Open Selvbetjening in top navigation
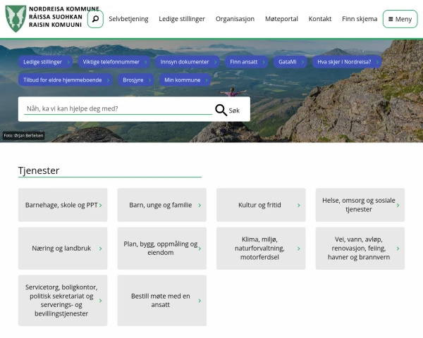 click(128, 19)
